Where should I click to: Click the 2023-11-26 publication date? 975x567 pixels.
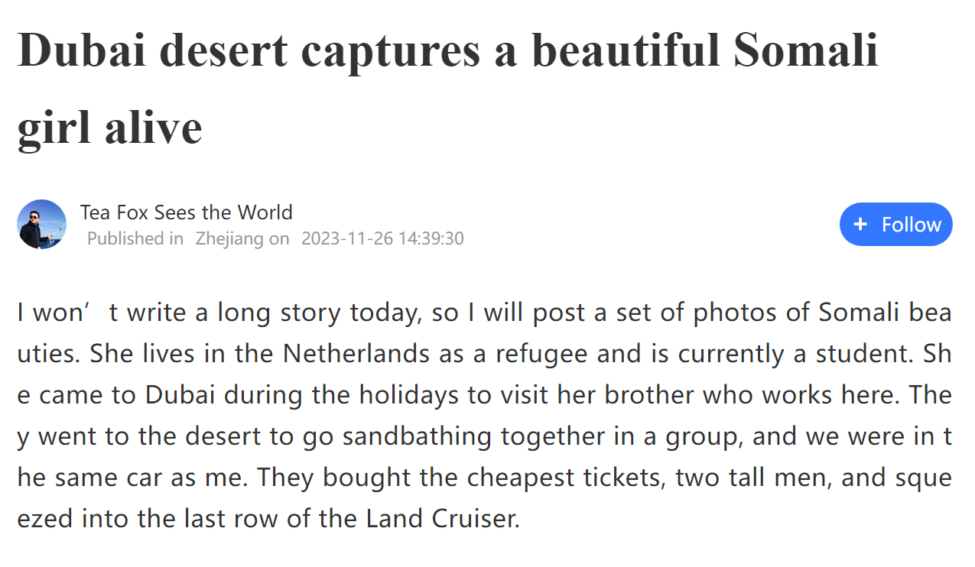pyautogui.click(x=347, y=238)
